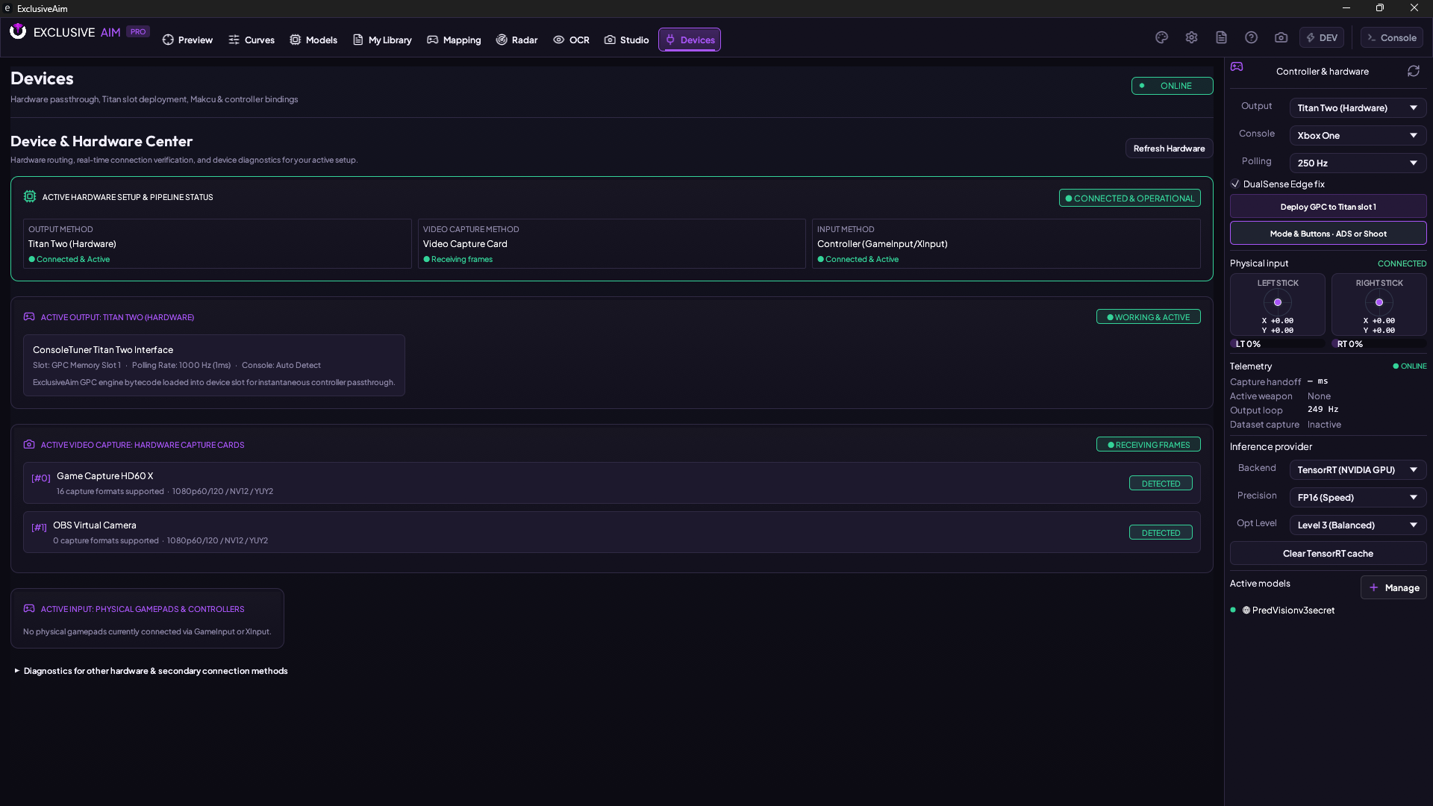Click the ExclusiveAim logo icon
1433x806 pixels.
click(x=18, y=31)
